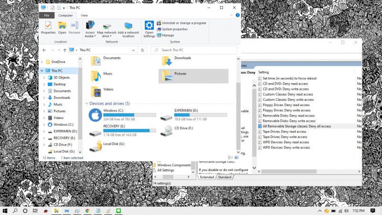Open System properties from the ribbon
Screen dimensions: 382x215
(x=172, y=29)
